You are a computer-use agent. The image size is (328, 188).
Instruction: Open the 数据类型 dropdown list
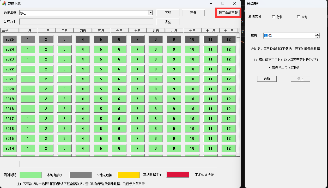click(x=150, y=13)
